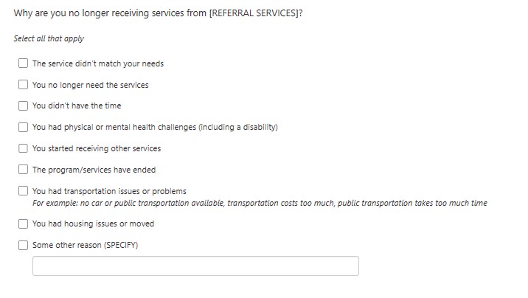Click the label text 'You didn't have the time'
528x298 pixels.
point(77,105)
